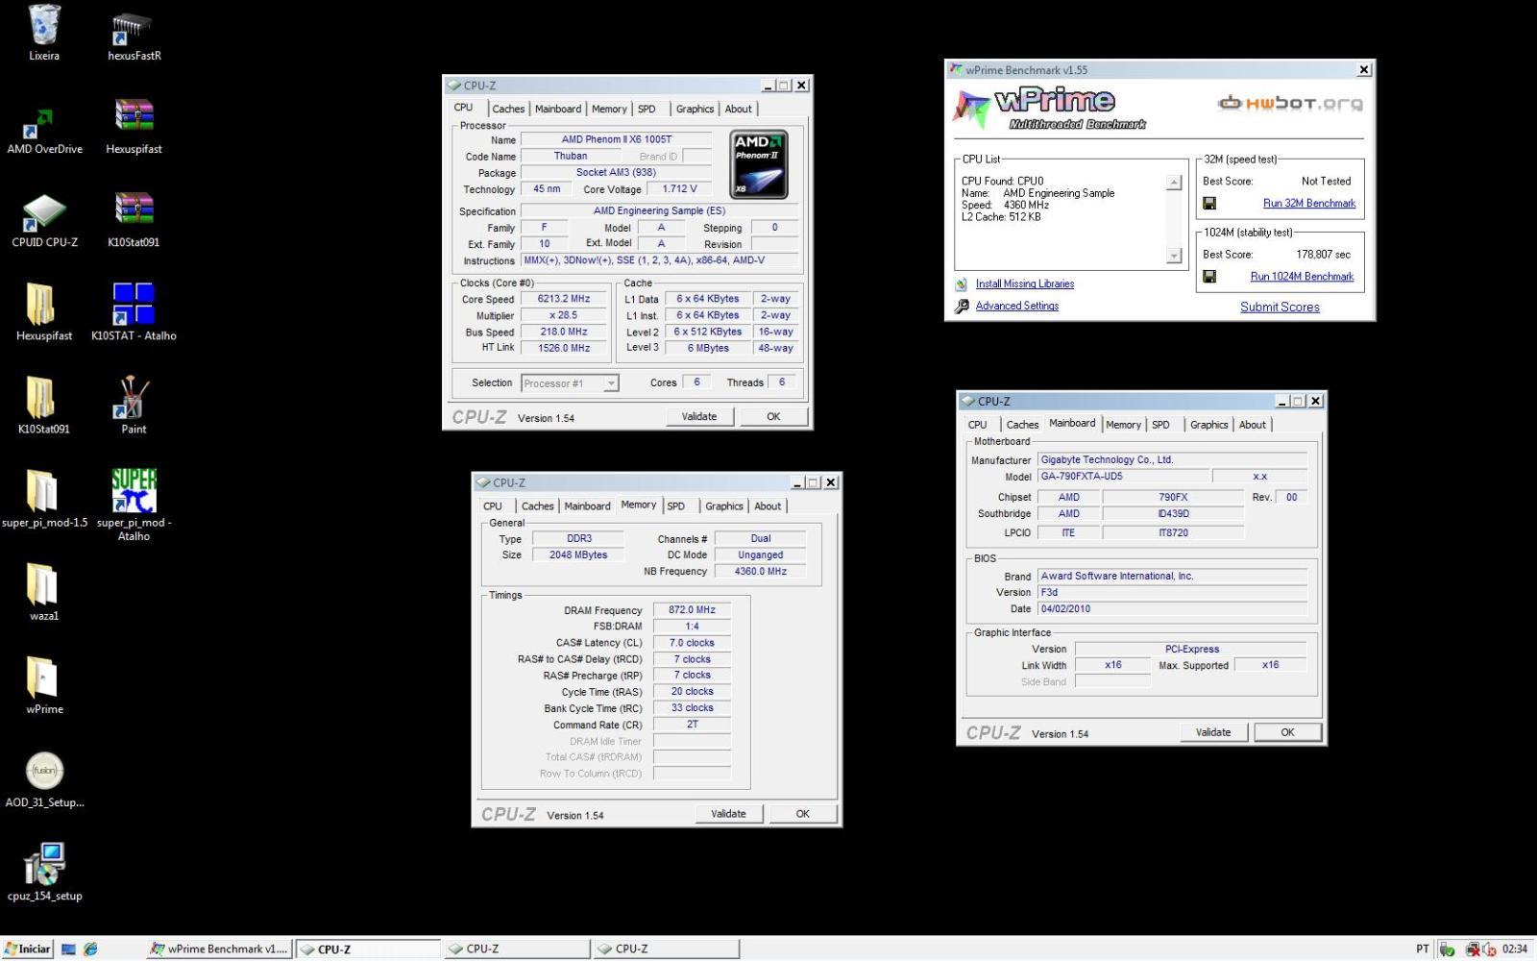Open Internet Explorer quick launch icon

pos(90,949)
